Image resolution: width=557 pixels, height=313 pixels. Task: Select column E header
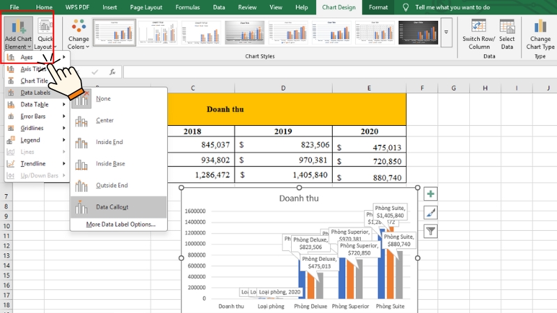click(x=369, y=88)
